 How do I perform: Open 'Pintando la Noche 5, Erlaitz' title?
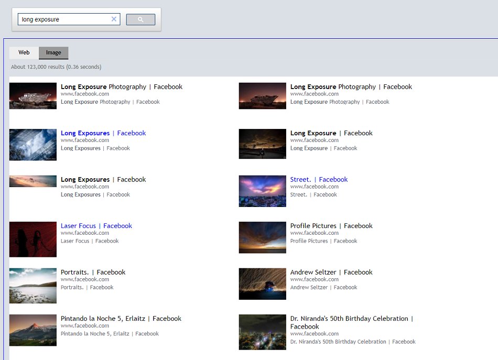pyautogui.click(x=121, y=319)
